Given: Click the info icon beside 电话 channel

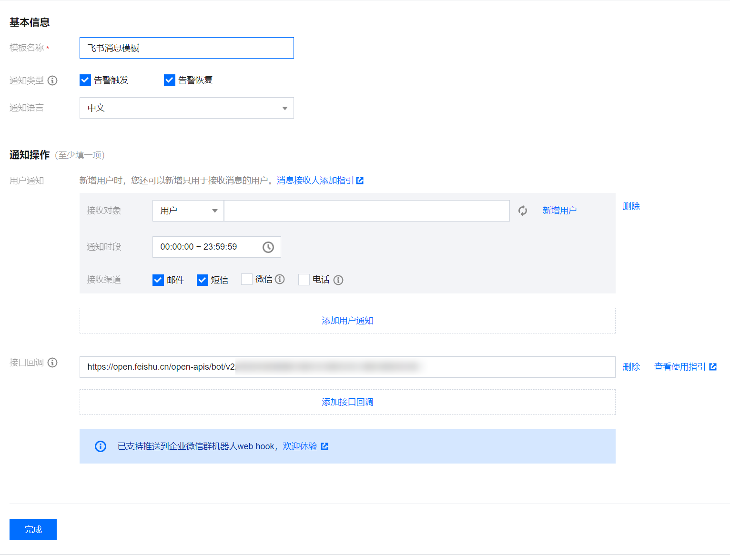Looking at the screenshot, I should (338, 280).
